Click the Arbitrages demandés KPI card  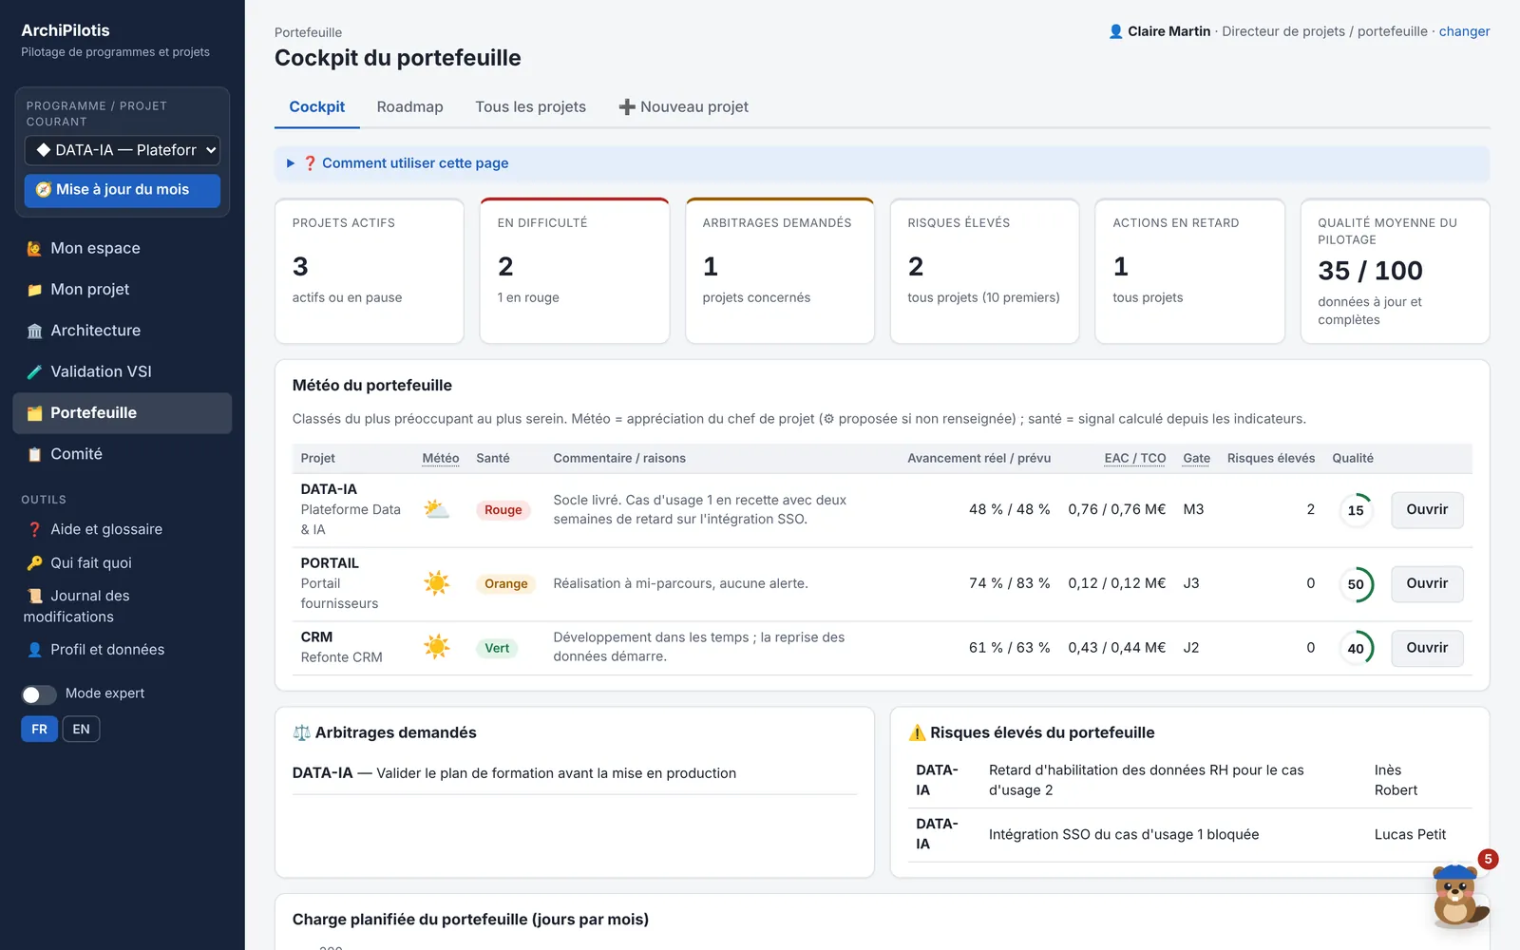click(x=780, y=271)
